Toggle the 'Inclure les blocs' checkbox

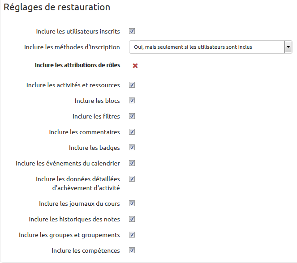tap(132, 101)
